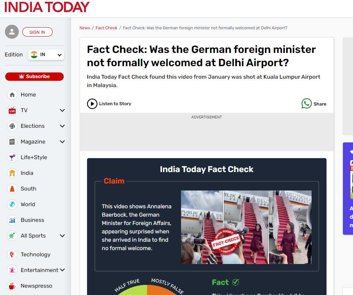The image size is (353, 295).
Task: Click the green Fact verified checkmark icon
Action: tap(235, 282)
